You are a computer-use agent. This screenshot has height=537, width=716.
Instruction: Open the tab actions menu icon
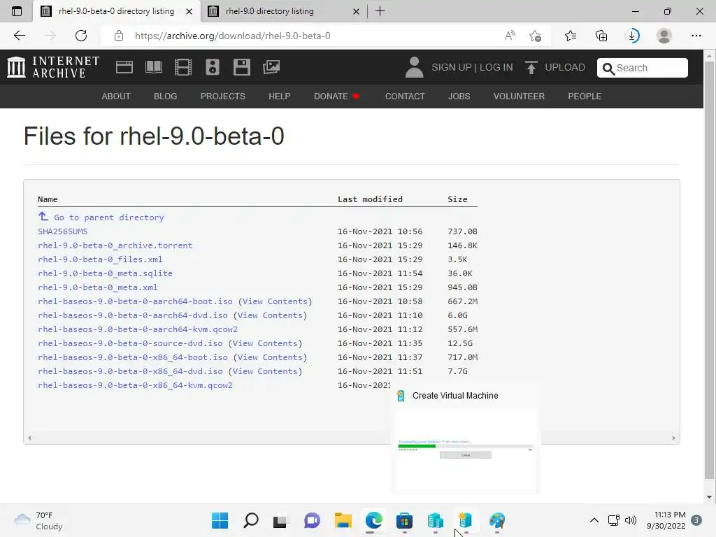[17, 11]
